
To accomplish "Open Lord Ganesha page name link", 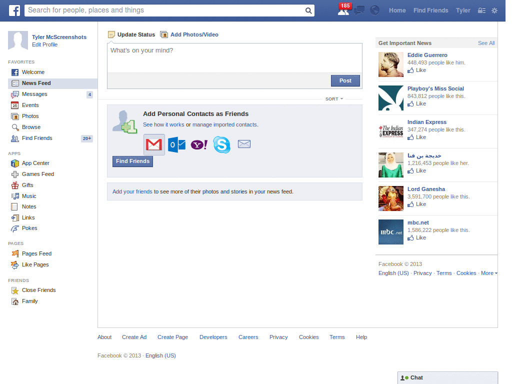I will point(426,189).
